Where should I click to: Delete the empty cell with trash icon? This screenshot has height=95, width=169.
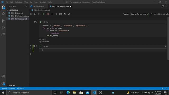pyautogui.click(x=165, y=46)
